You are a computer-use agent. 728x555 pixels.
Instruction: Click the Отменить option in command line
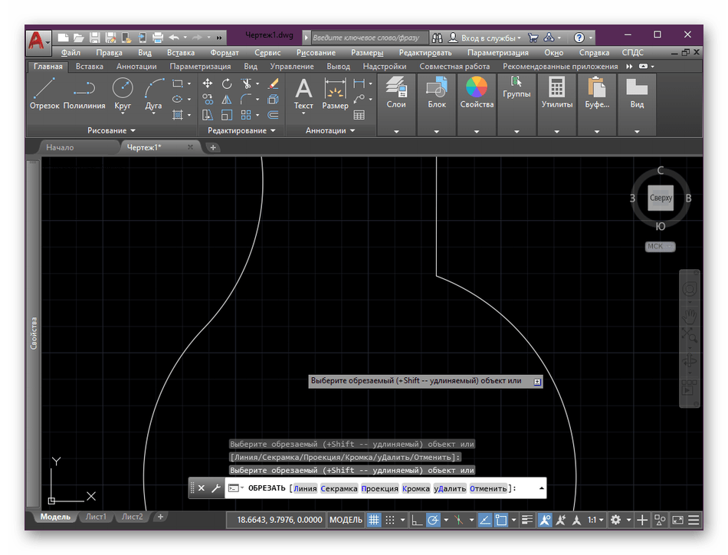[488, 488]
